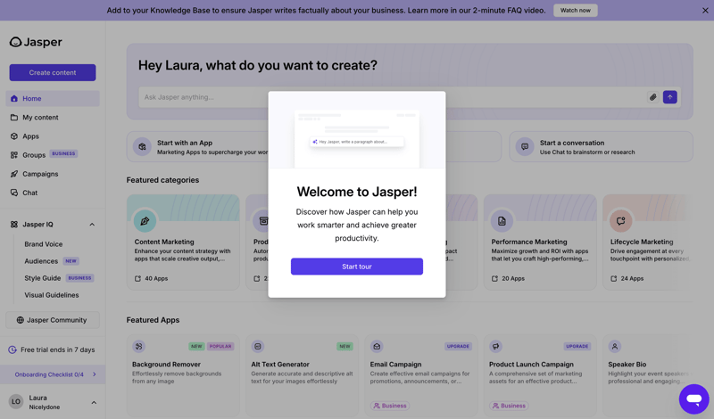Open the Home sidebar item

(x=53, y=98)
